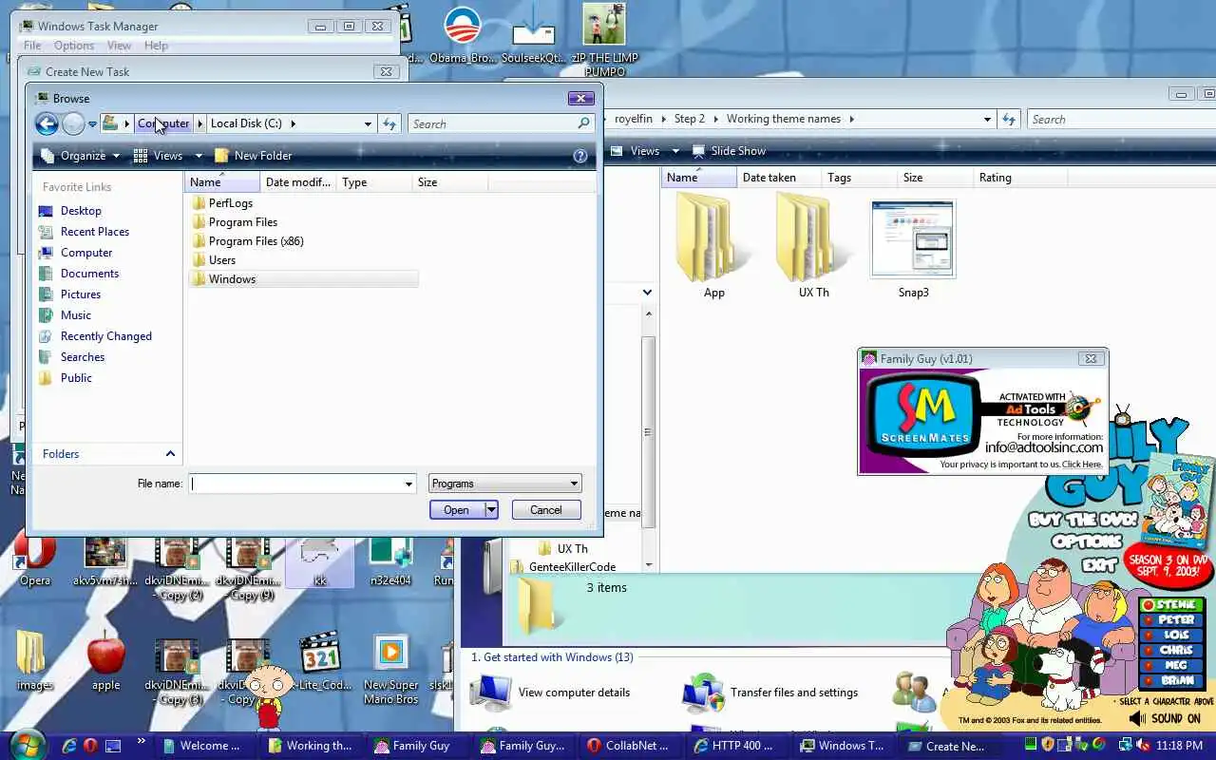Image resolution: width=1216 pixels, height=760 pixels.
Task: Open View menu in Task Manager
Action: [119, 46]
